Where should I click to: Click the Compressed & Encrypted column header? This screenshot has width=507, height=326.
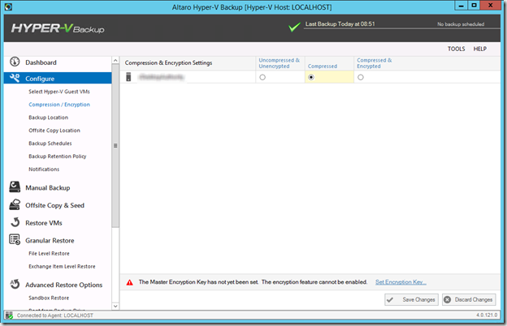(x=374, y=63)
